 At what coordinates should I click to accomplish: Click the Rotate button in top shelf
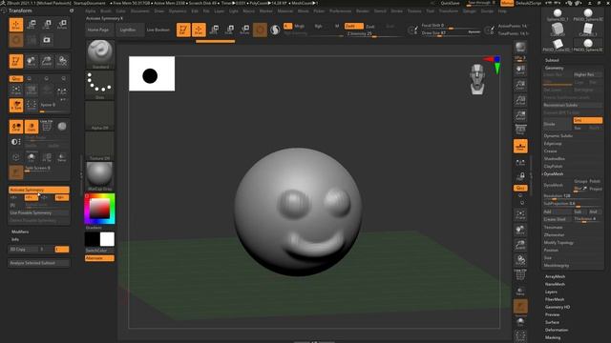pyautogui.click(x=244, y=30)
